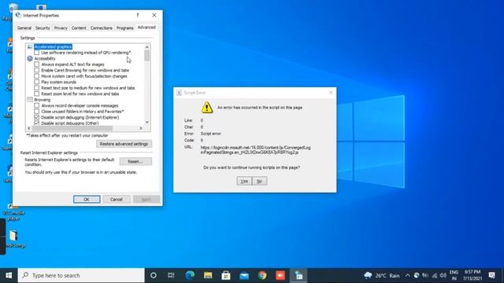Check Reset text size to medium option
Viewport: 504px width, 283px height.
(x=37, y=87)
